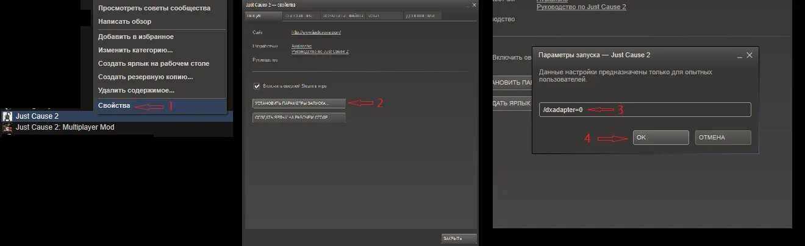Minimize the Параметры запуска dialog
Image resolution: width=805 pixels, height=246 pixels.
click(x=739, y=55)
